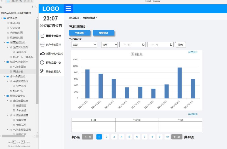Open 修订记录 page in tree
This screenshot has width=227, height=149.
[x=15, y=23]
